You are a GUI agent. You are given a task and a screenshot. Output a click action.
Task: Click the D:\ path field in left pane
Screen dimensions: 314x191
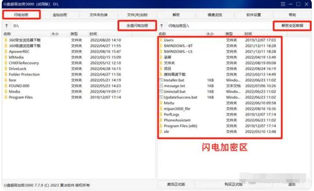(62, 26)
